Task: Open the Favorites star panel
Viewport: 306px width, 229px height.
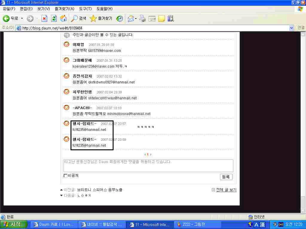Action: 93,18
